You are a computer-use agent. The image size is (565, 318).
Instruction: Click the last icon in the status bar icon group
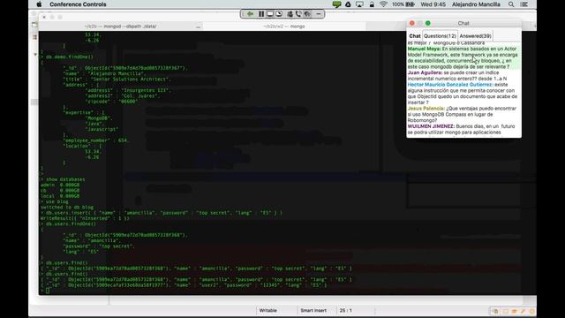pos(531,311)
